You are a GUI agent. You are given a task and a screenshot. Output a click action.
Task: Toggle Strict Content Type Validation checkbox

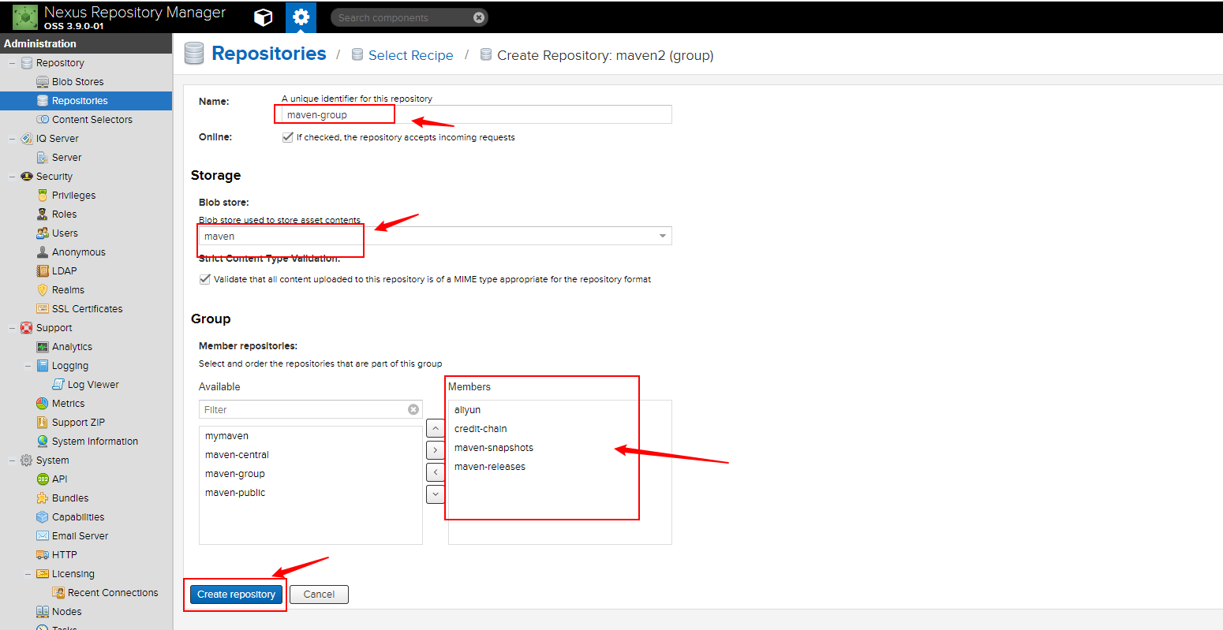[x=204, y=279]
